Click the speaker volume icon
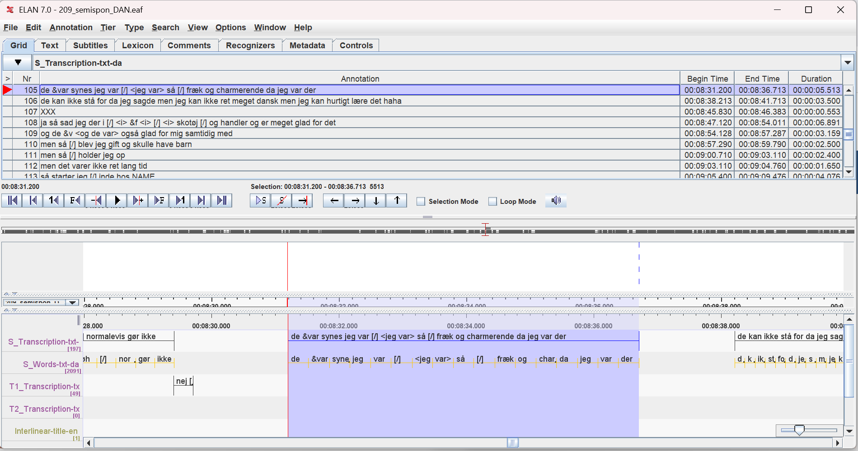Screen dimensions: 858x451 click(x=556, y=201)
